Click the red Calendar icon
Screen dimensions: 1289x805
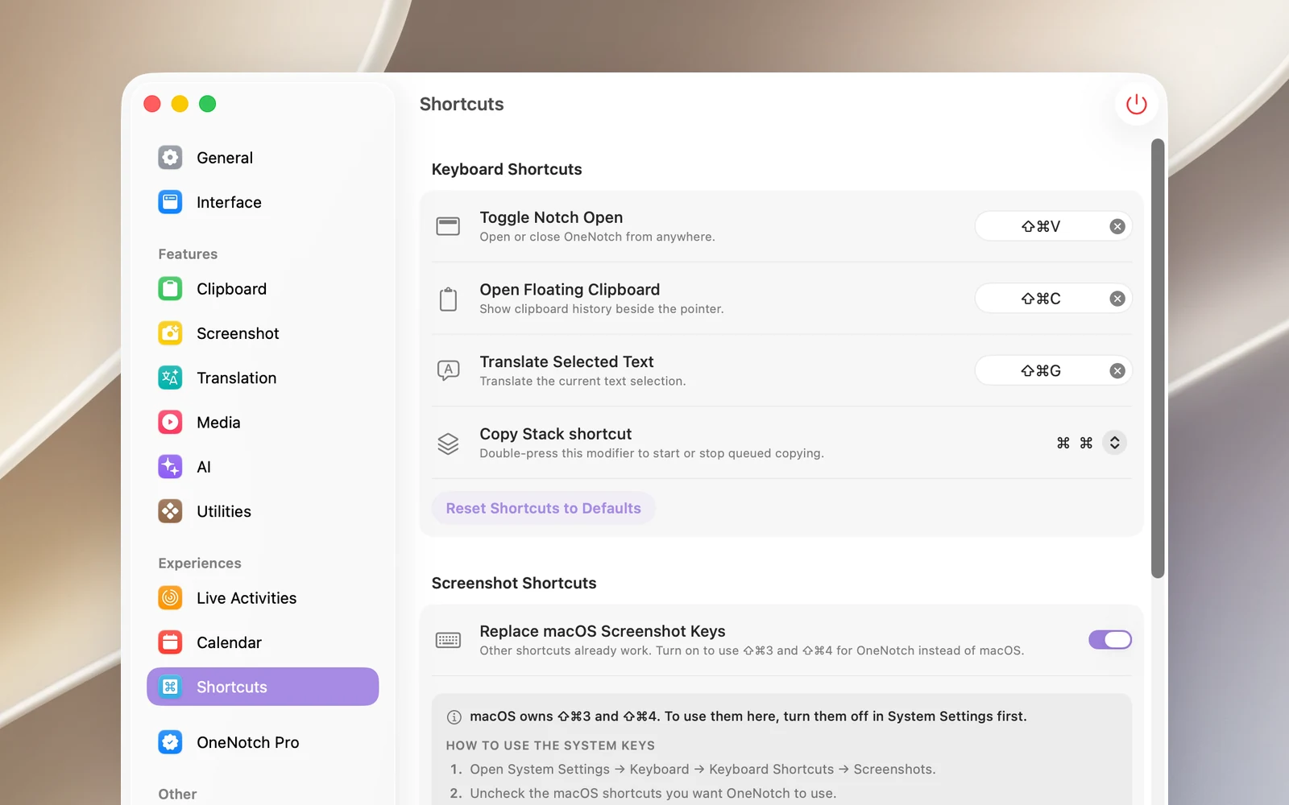click(x=170, y=642)
